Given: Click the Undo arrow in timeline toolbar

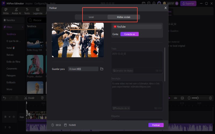Looking at the screenshot, I should tap(5, 98).
